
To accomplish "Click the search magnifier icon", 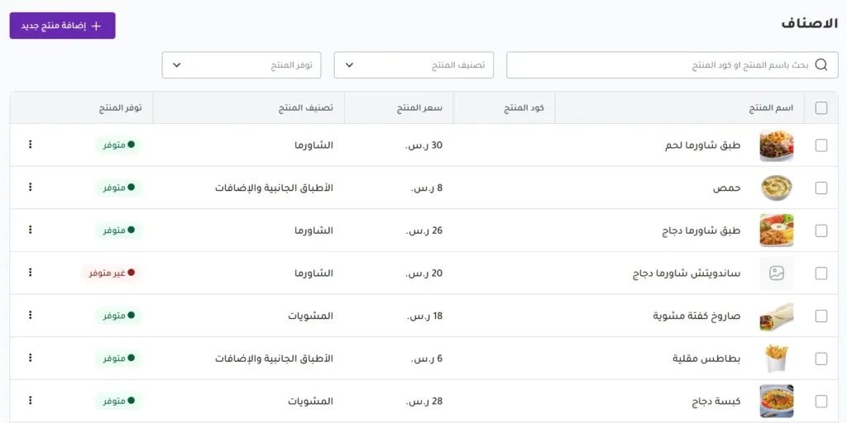I will coord(821,64).
